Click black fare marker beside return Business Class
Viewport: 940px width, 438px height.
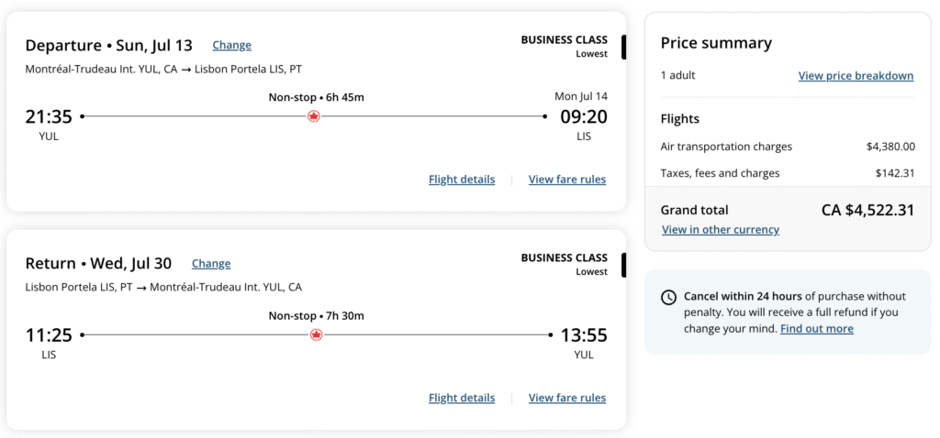coord(624,265)
